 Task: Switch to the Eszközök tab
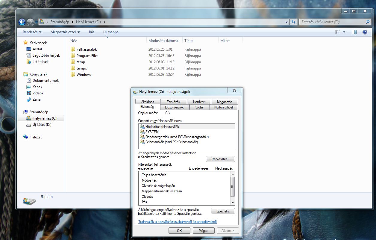point(173,102)
